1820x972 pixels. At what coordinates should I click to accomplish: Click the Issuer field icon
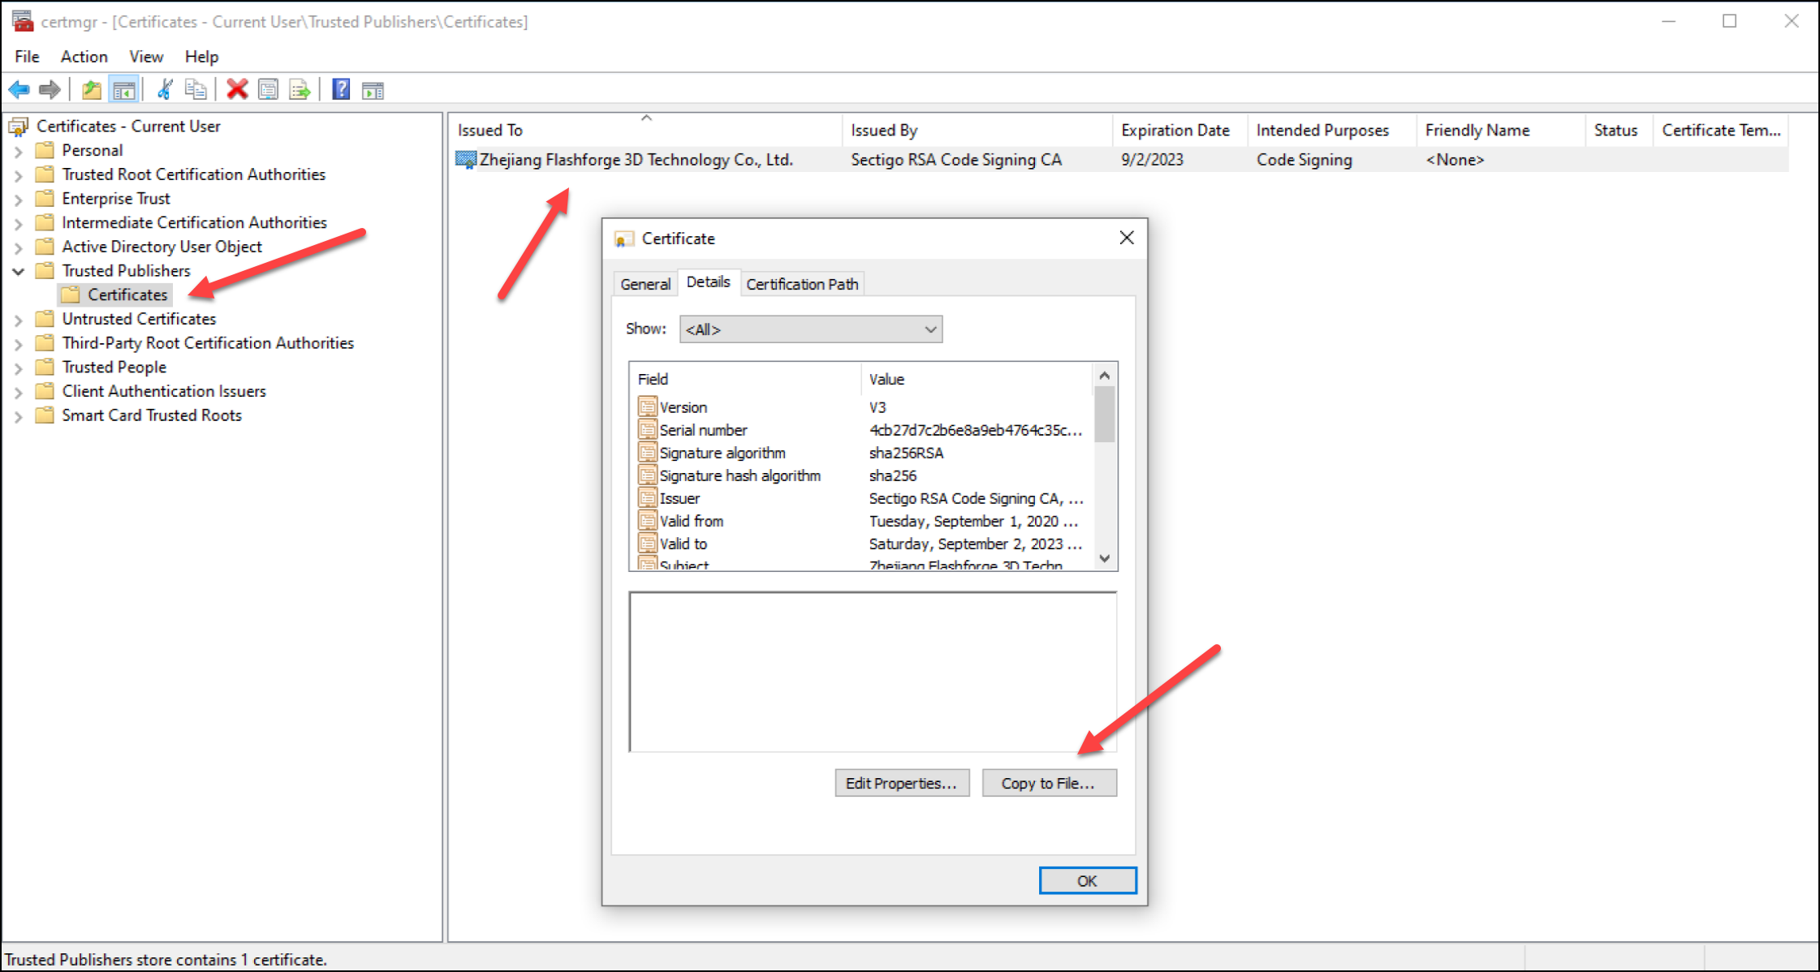(647, 497)
